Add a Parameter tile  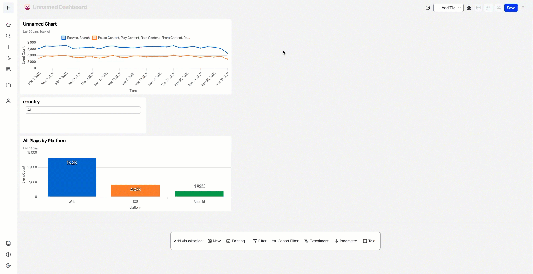pyautogui.click(x=346, y=241)
